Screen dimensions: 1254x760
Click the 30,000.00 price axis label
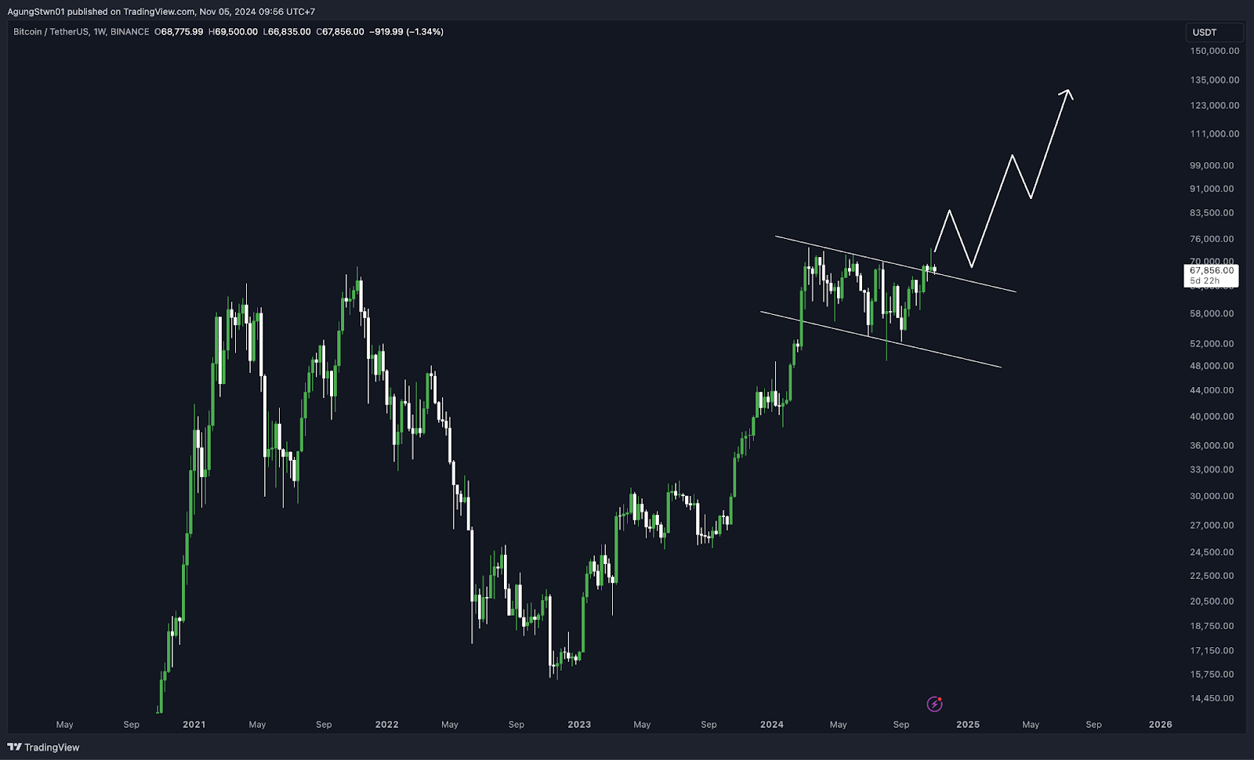tap(1212, 496)
